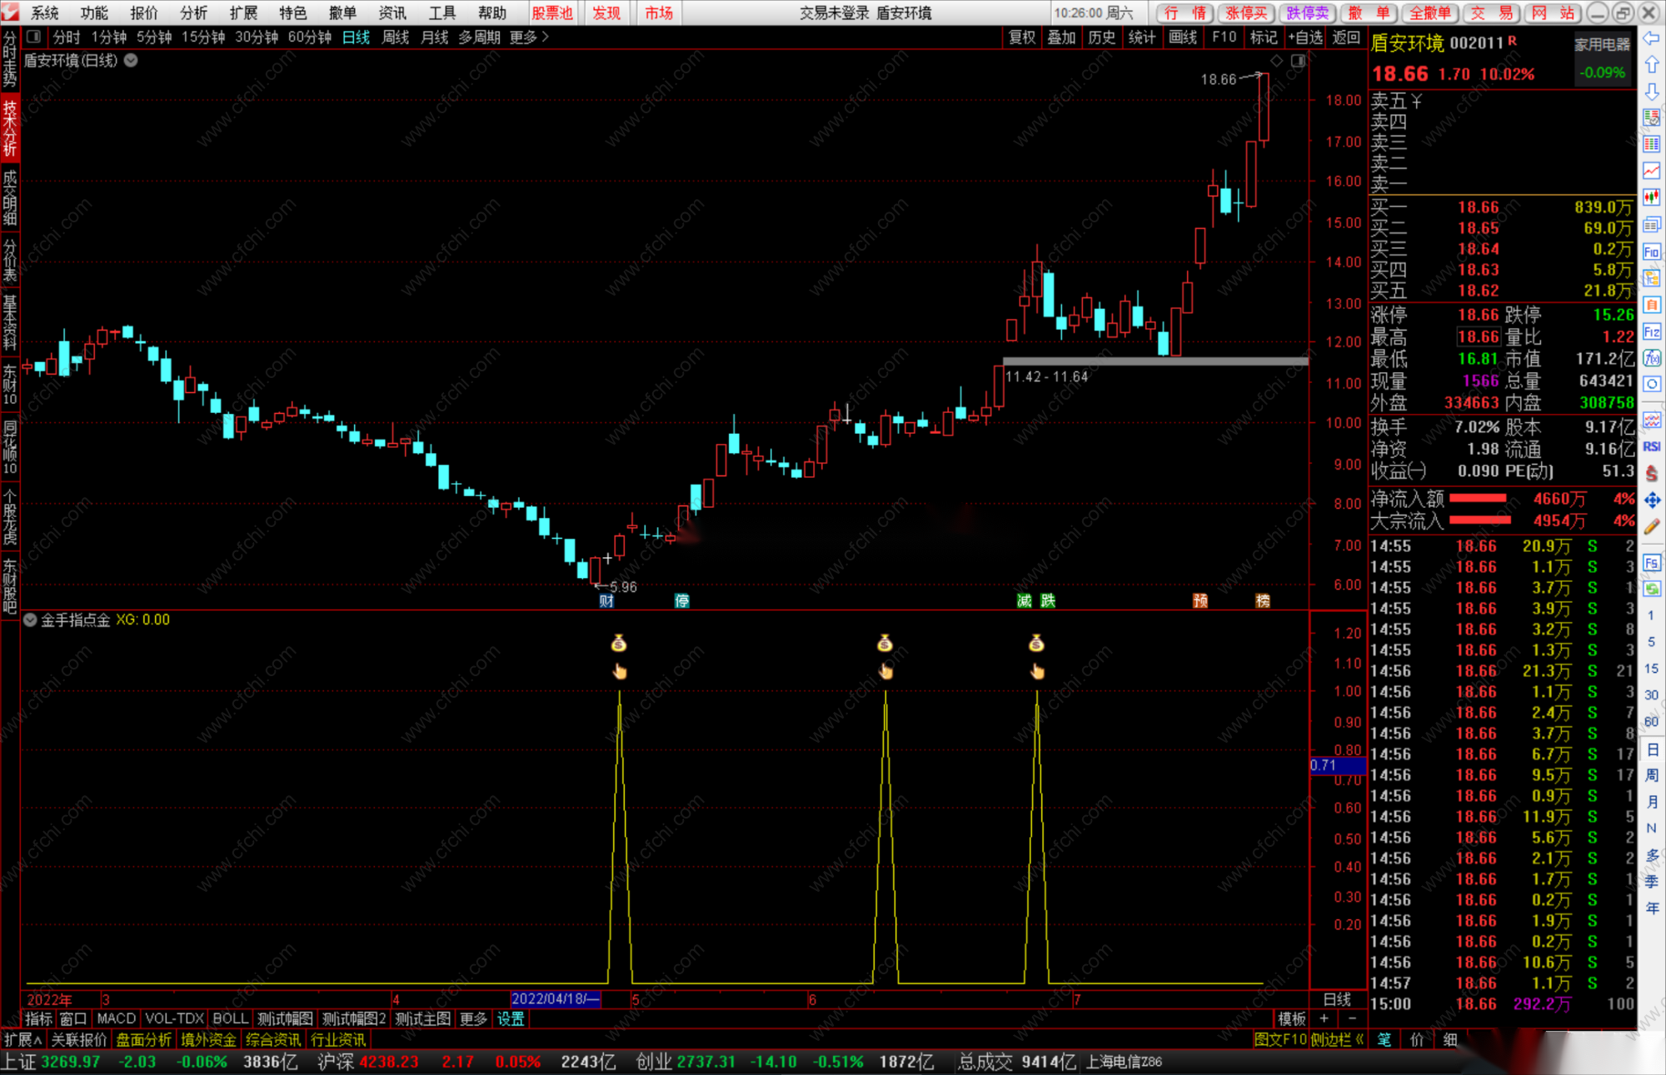The image size is (1666, 1075).
Task: Expand 更多 period options
Action: click(528, 37)
